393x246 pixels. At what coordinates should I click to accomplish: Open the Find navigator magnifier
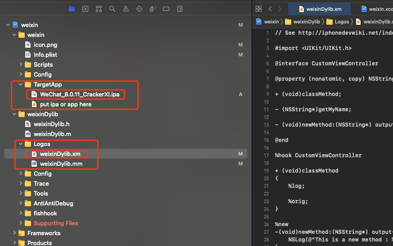(112, 9)
